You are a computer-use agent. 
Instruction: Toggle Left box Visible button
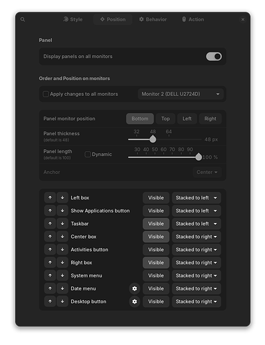[156, 197]
